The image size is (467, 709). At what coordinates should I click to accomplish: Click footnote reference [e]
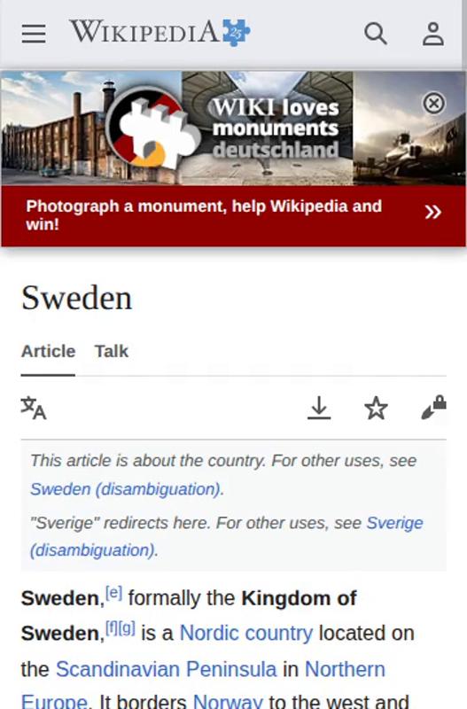click(113, 592)
